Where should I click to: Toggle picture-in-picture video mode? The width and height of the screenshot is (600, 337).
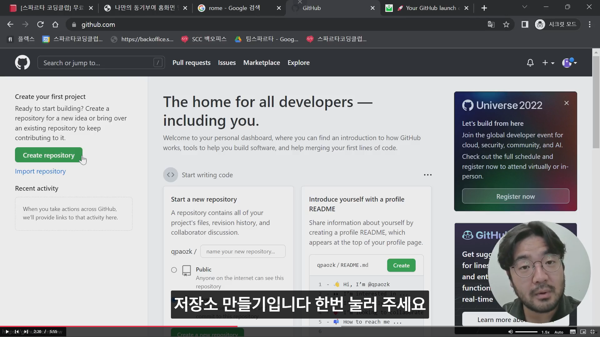583,332
